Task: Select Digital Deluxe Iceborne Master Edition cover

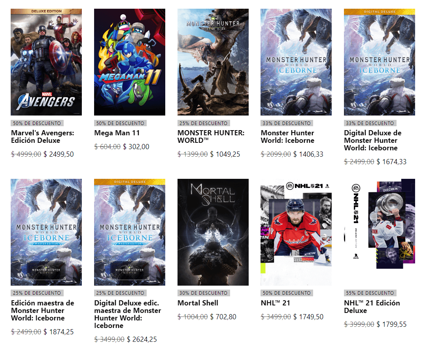Action: pyautogui.click(x=130, y=232)
